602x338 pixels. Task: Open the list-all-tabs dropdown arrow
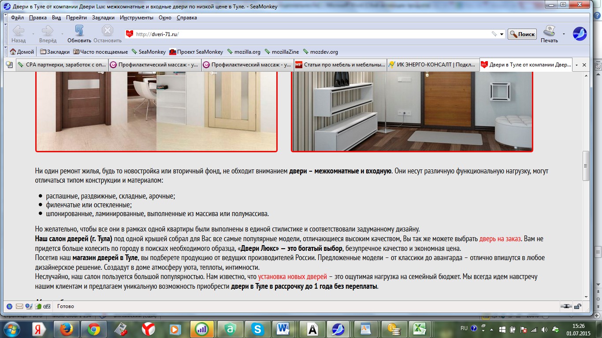point(577,65)
